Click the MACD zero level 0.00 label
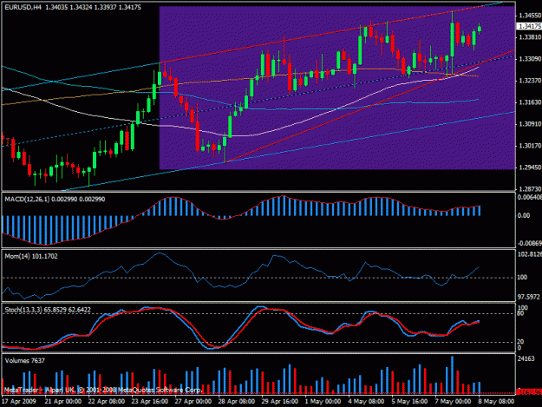 [x=524, y=215]
